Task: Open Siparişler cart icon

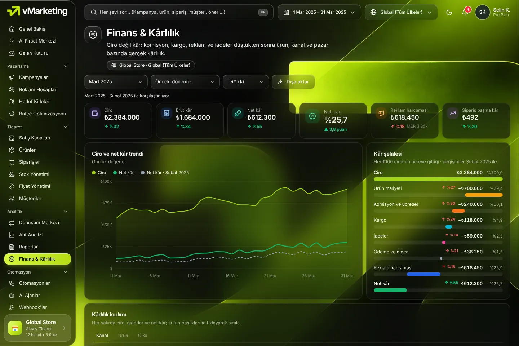Action: click(12, 162)
